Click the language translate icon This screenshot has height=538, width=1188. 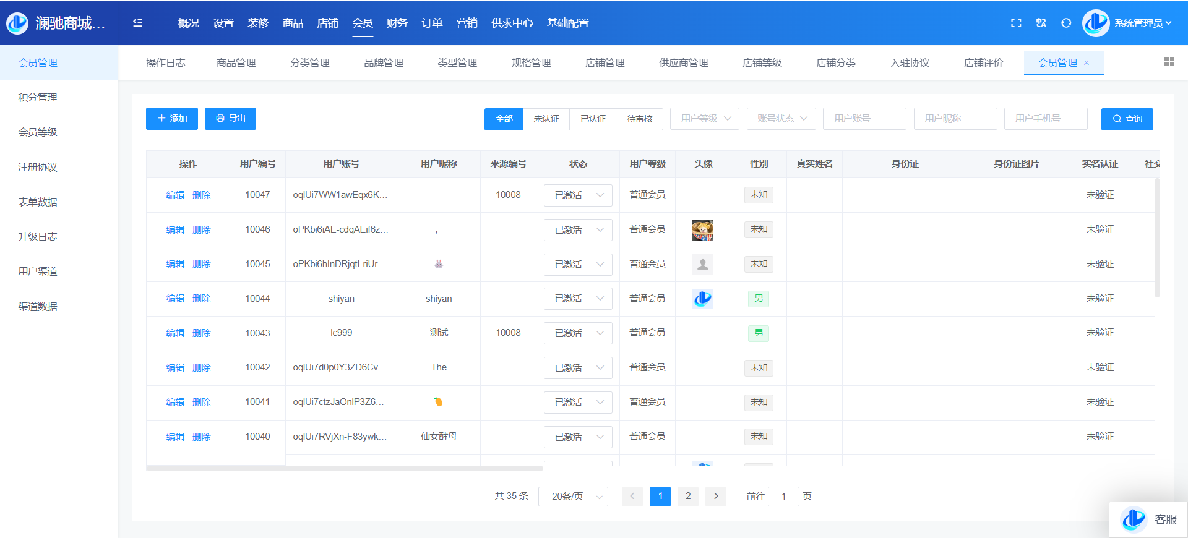click(x=1041, y=23)
